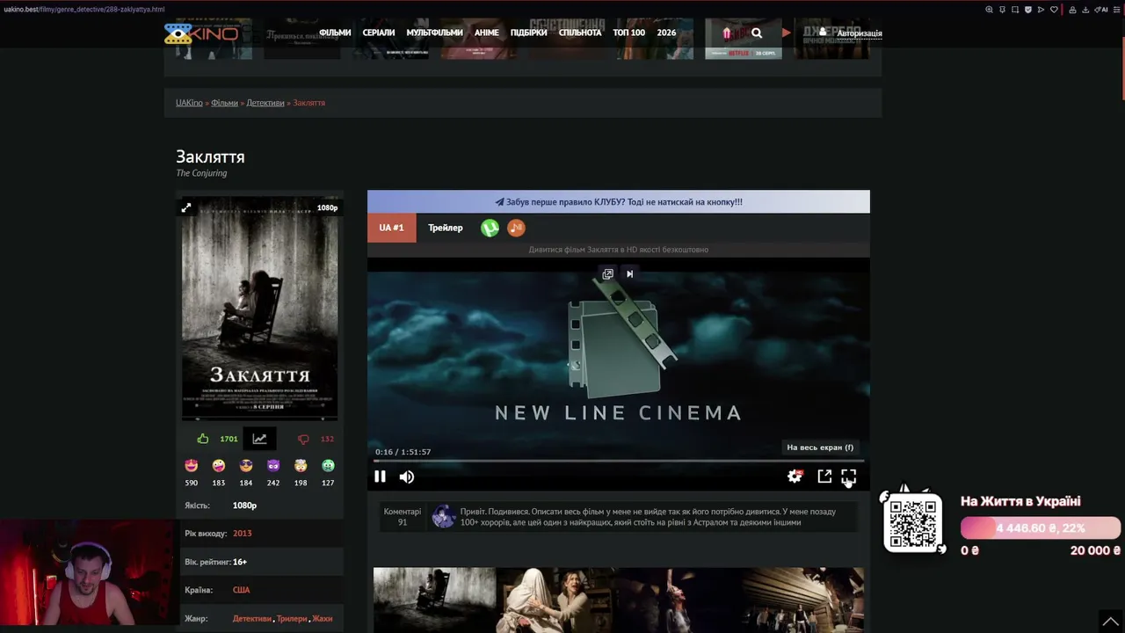Open player quality settings gear
This screenshot has width=1125, height=633.
click(x=795, y=477)
